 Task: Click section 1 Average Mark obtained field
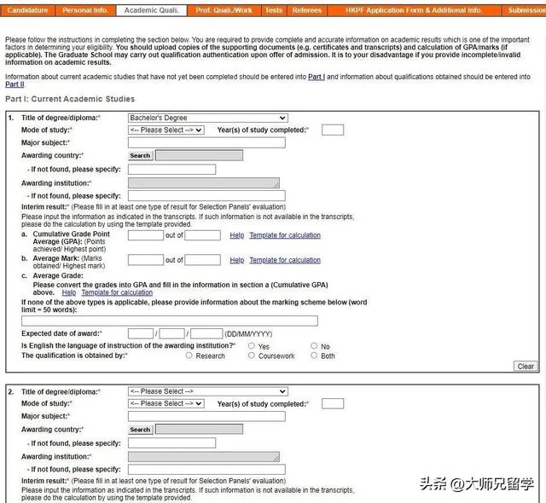coord(146,260)
